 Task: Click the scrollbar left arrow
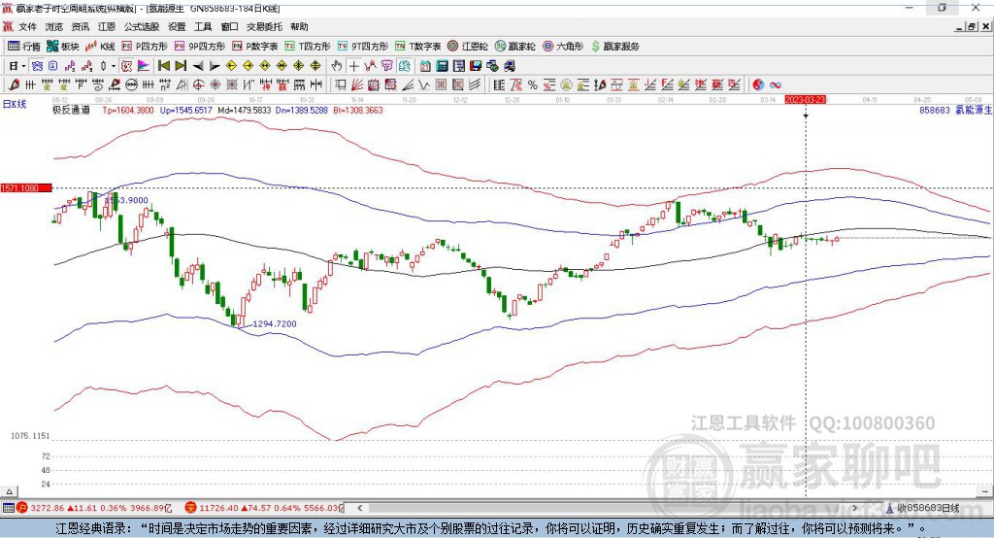[x=360, y=508]
